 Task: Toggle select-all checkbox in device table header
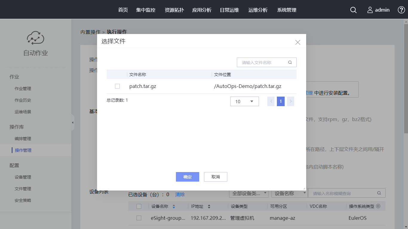pyautogui.click(x=139, y=206)
